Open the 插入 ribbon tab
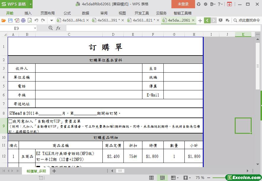 [28, 13]
